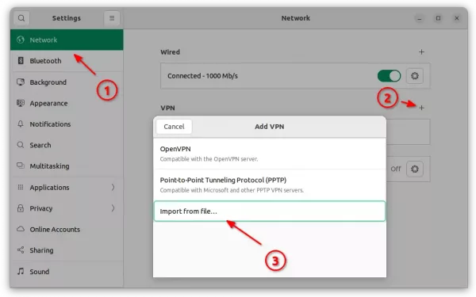Open the Settings hamburger menu
Viewport: 476px width, 297px height.
(x=112, y=18)
